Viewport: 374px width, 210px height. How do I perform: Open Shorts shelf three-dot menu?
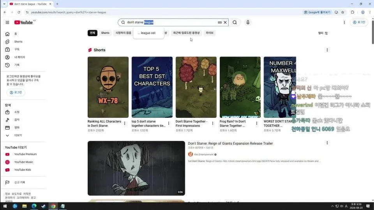327,50
